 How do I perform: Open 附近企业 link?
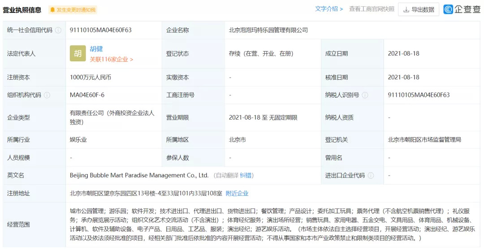tap(237, 194)
